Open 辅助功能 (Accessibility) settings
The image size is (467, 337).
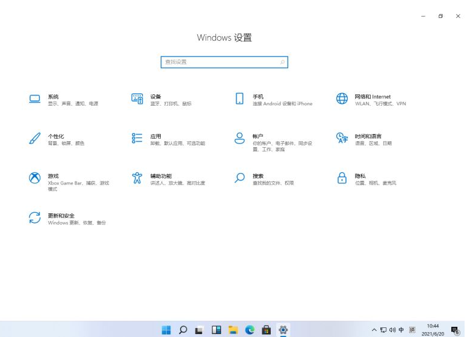click(x=161, y=176)
